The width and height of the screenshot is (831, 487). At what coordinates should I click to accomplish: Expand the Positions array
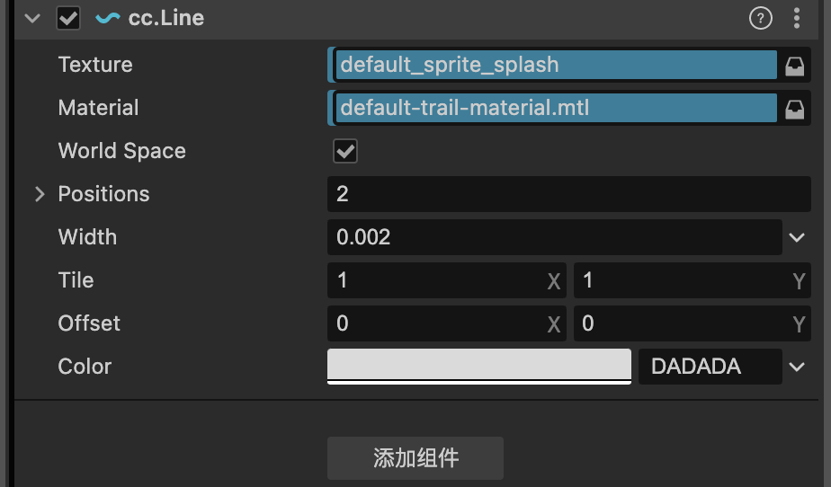coord(39,194)
